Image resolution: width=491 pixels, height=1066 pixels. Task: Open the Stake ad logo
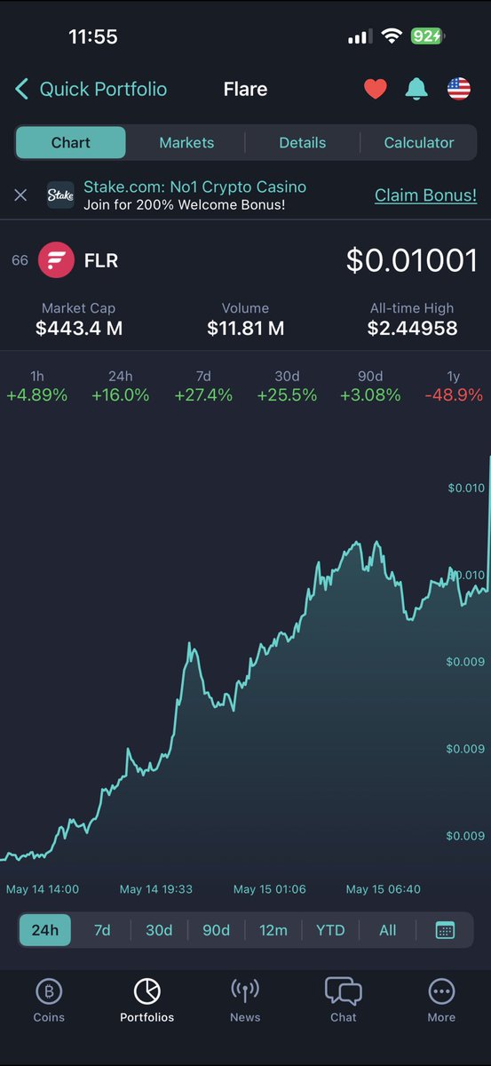click(x=60, y=195)
